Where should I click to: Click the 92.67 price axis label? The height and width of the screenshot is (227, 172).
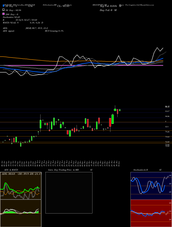[167, 111]
